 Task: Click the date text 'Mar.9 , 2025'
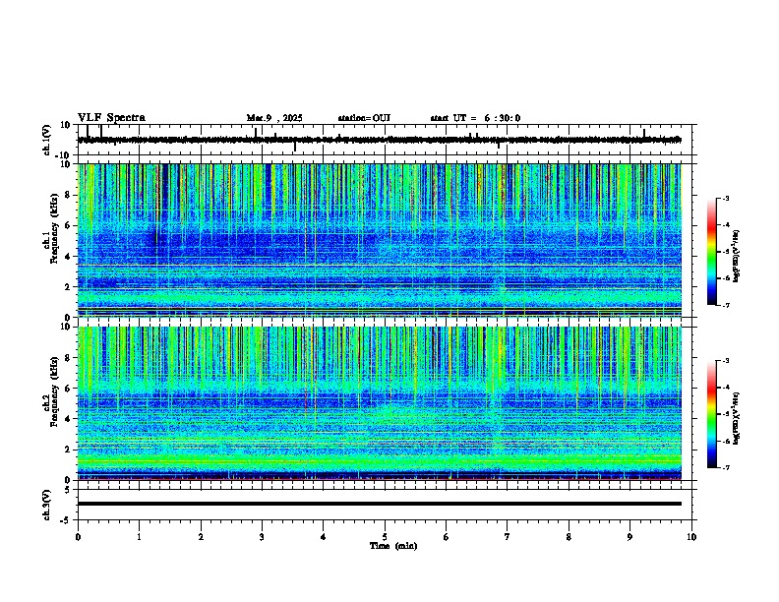pyautogui.click(x=274, y=118)
